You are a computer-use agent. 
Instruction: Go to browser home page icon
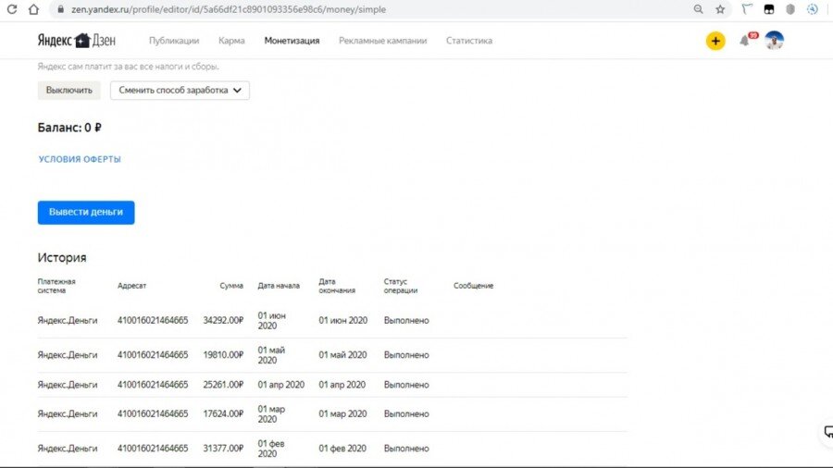(33, 9)
